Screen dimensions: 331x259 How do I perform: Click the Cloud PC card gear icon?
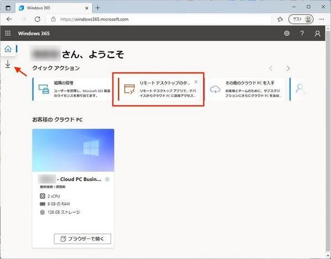107,179
